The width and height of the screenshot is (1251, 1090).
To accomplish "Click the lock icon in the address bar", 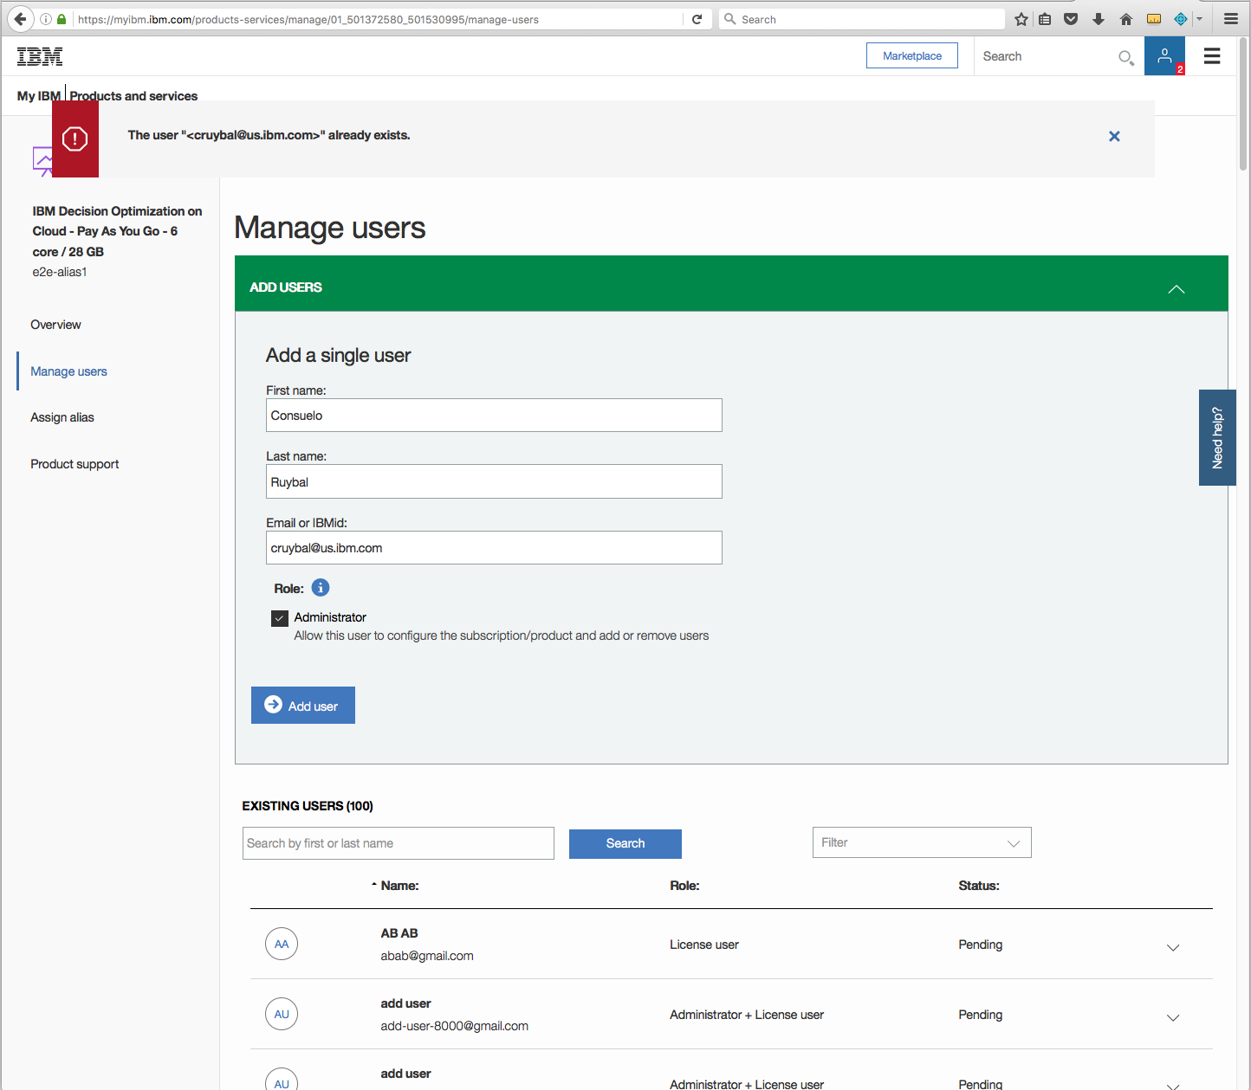I will [x=62, y=19].
